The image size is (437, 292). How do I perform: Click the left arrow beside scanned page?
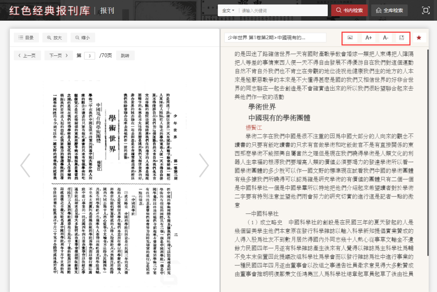25,165
